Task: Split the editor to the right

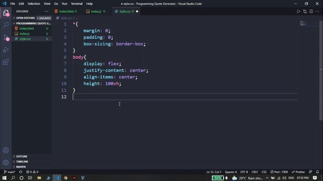Action: [311, 12]
